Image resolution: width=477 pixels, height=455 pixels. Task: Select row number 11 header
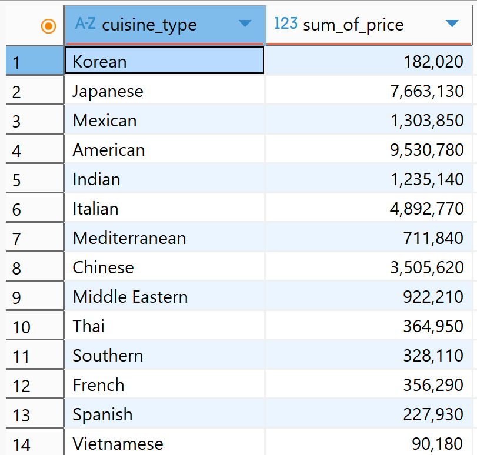(35, 355)
